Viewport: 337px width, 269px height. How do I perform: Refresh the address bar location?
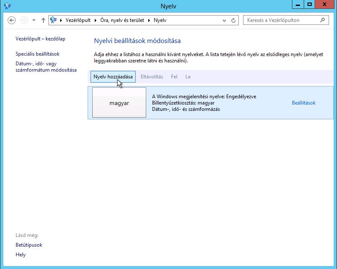(x=234, y=20)
